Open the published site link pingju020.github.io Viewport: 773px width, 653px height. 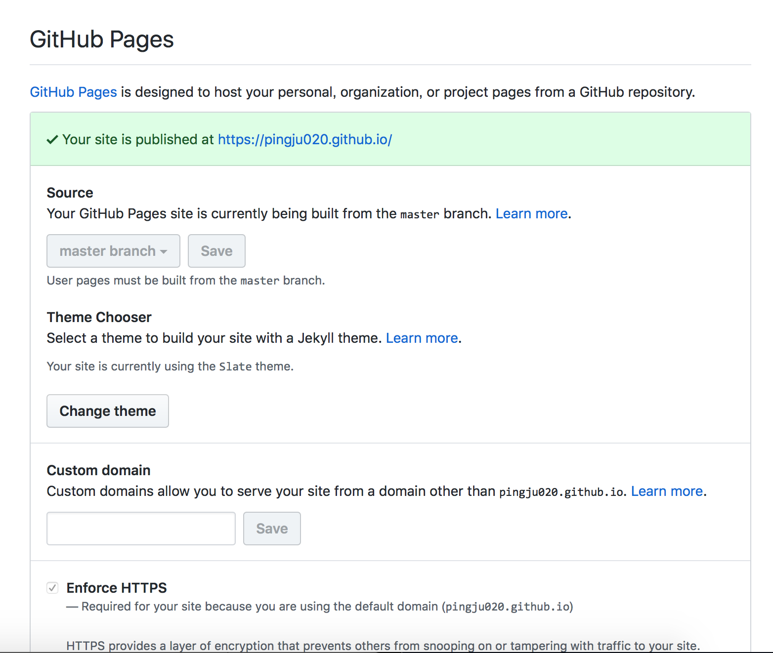(304, 140)
